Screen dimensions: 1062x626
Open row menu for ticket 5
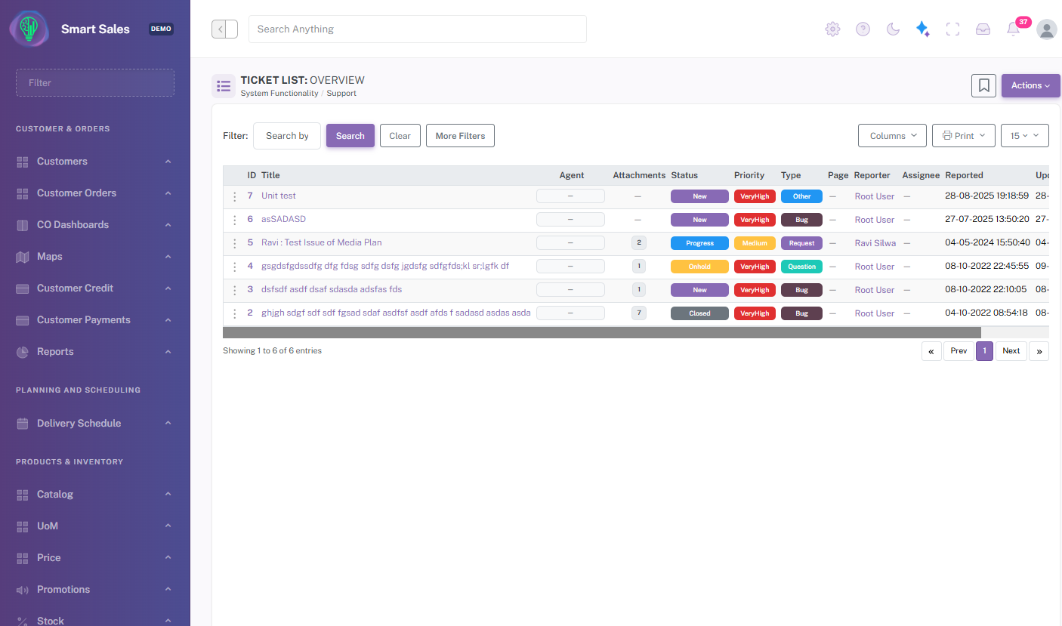234,243
